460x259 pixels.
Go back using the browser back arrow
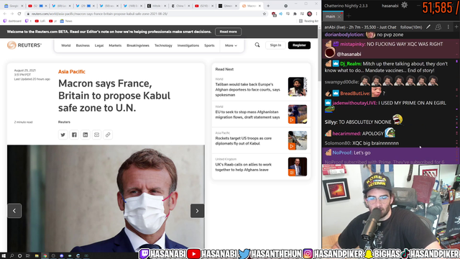coord(5,14)
